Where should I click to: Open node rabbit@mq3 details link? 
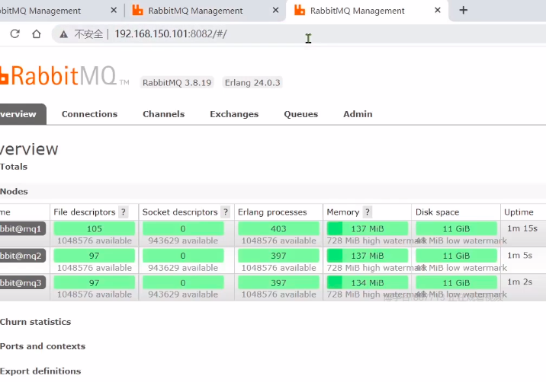pos(23,283)
